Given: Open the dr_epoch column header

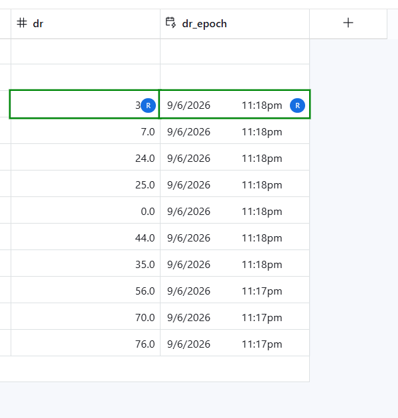Looking at the screenshot, I should (235, 24).
